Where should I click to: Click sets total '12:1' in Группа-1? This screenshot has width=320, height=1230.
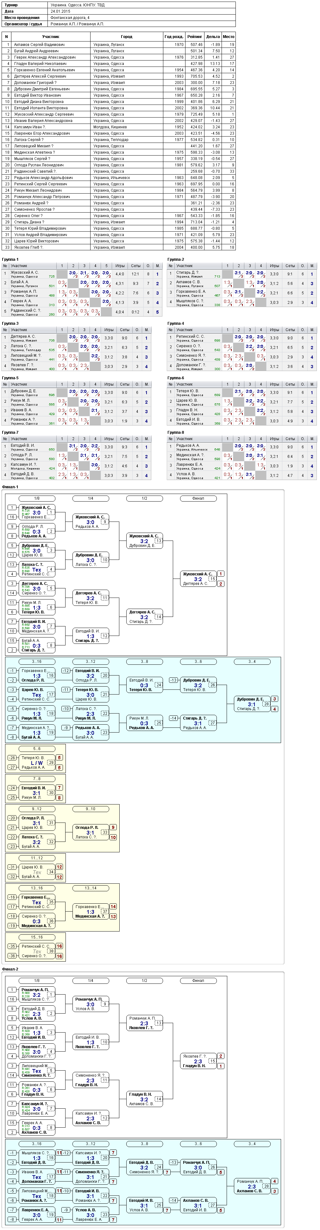click(135, 274)
